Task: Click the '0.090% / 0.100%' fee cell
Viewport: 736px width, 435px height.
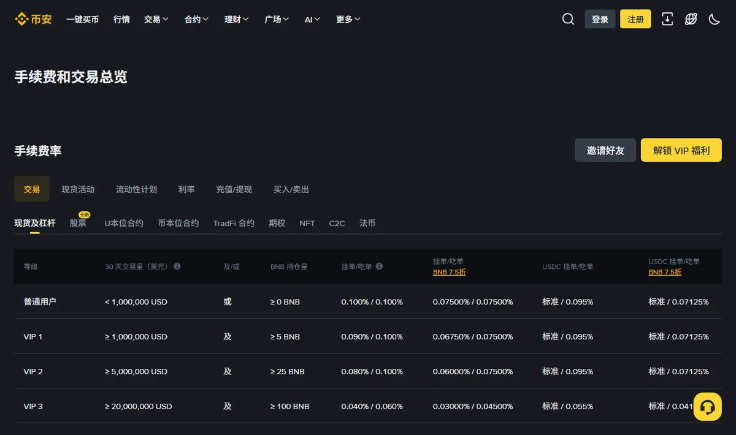Action: (x=372, y=336)
